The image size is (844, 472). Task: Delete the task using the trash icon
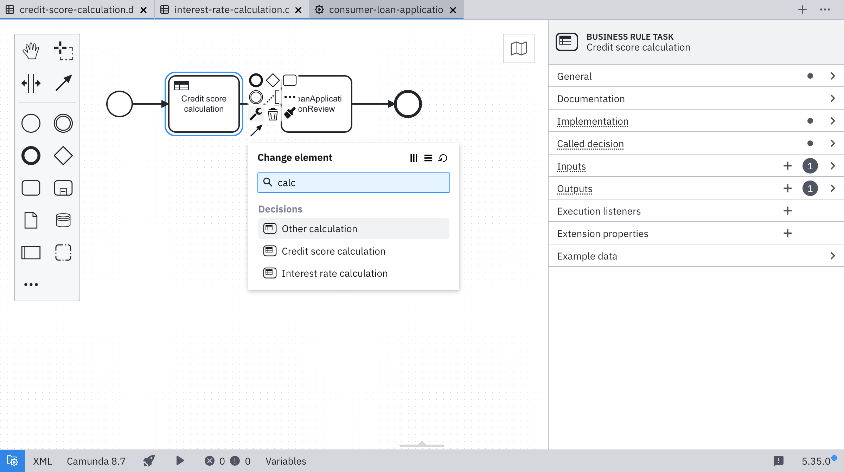[273, 114]
